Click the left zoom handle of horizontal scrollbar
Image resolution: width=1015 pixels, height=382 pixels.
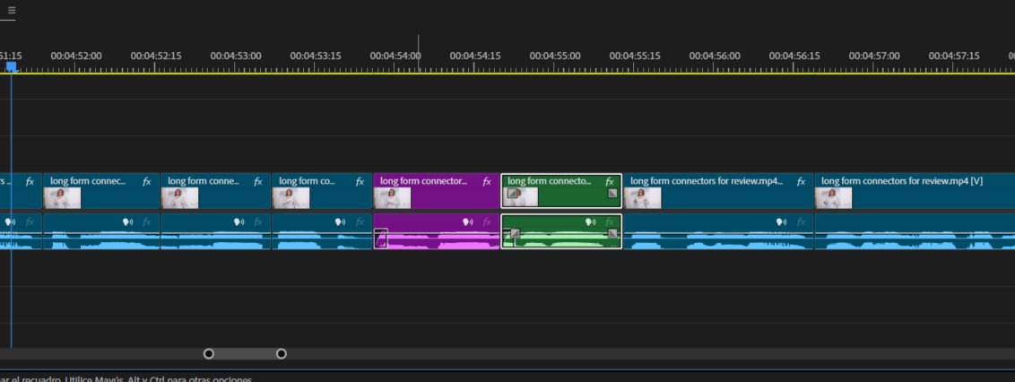pos(208,353)
